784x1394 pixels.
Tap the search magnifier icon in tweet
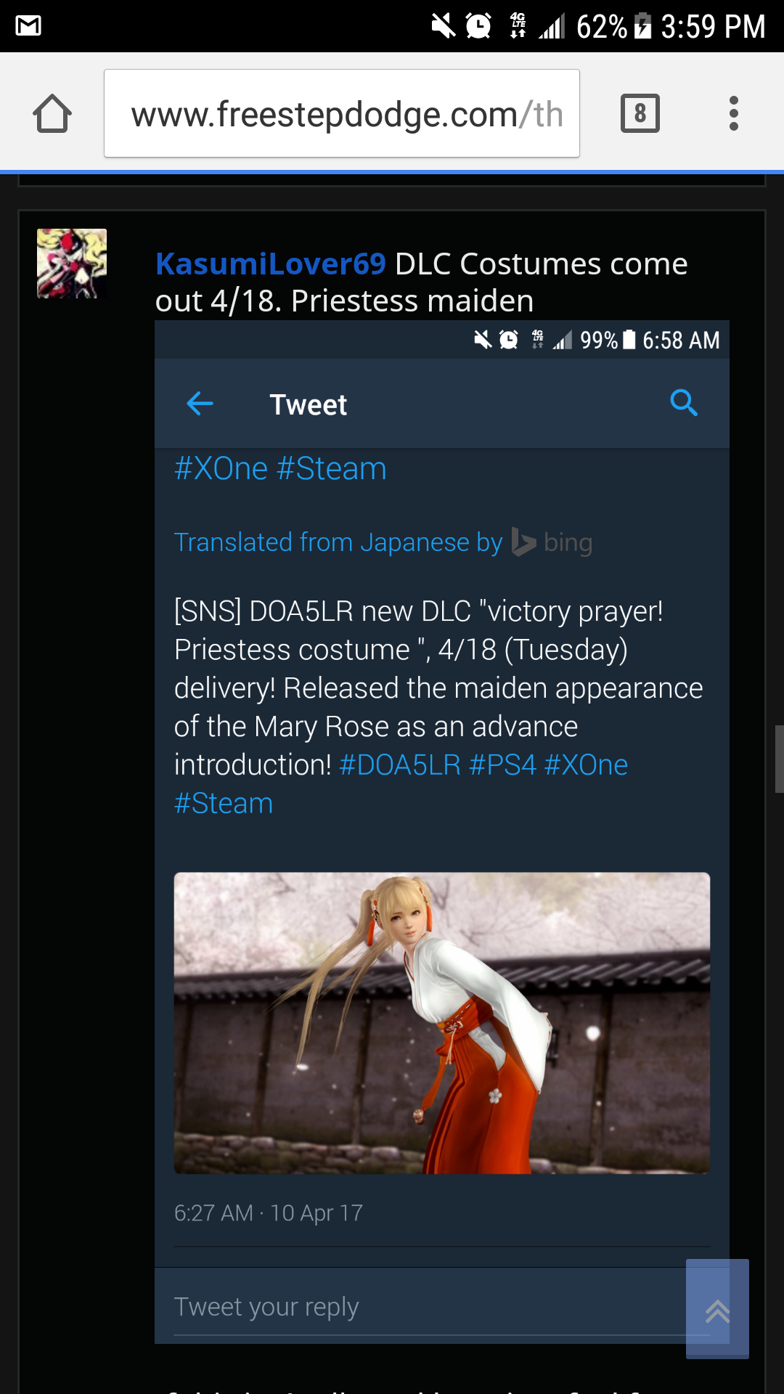point(683,402)
